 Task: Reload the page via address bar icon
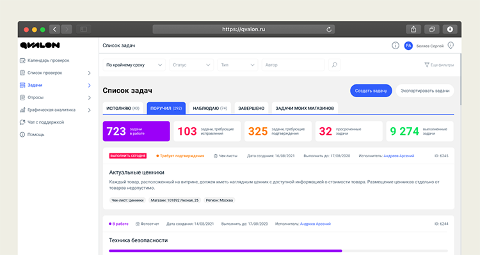[329, 29]
